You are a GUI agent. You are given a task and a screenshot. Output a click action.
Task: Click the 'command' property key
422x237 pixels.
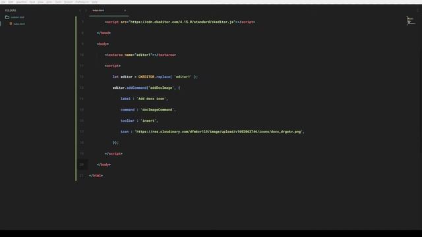[x=127, y=110]
